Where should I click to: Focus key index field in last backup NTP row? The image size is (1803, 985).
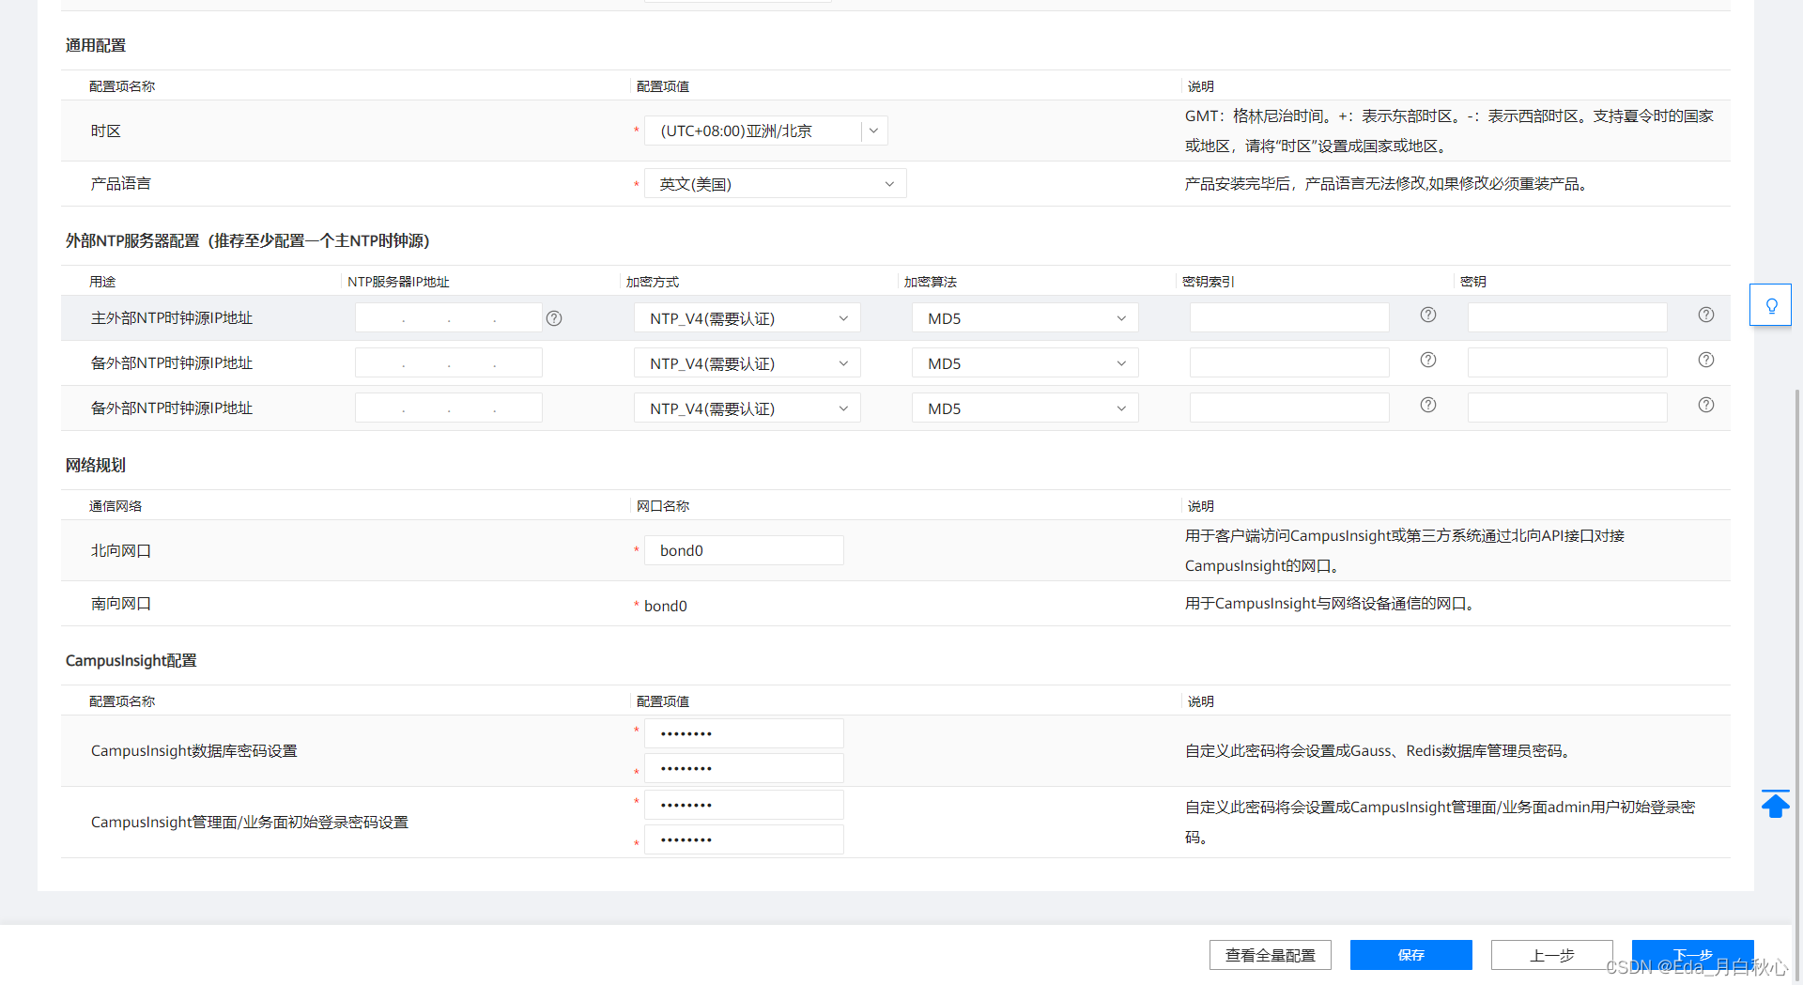1289,408
